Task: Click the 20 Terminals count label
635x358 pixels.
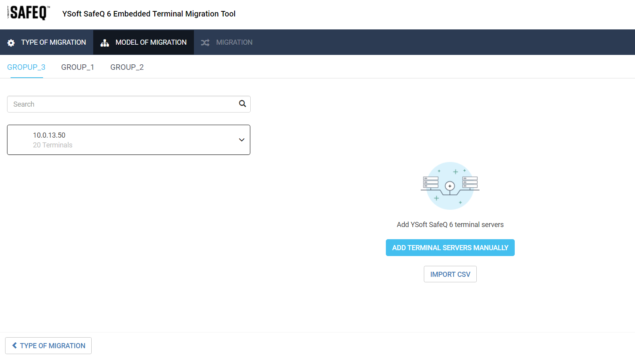Action: 52,145
